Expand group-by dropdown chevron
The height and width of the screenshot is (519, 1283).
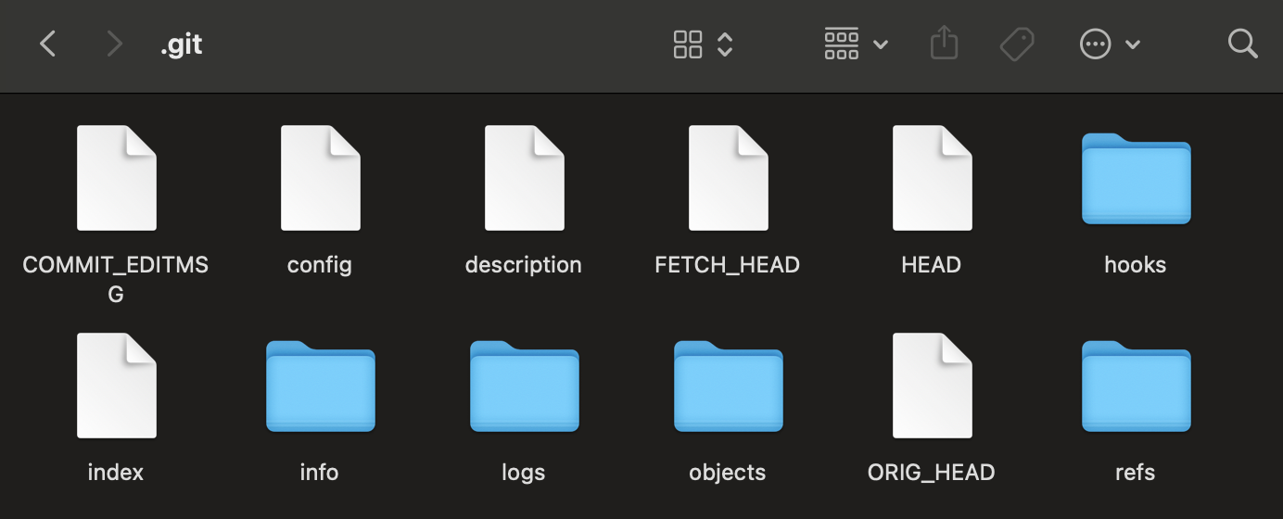point(881,44)
